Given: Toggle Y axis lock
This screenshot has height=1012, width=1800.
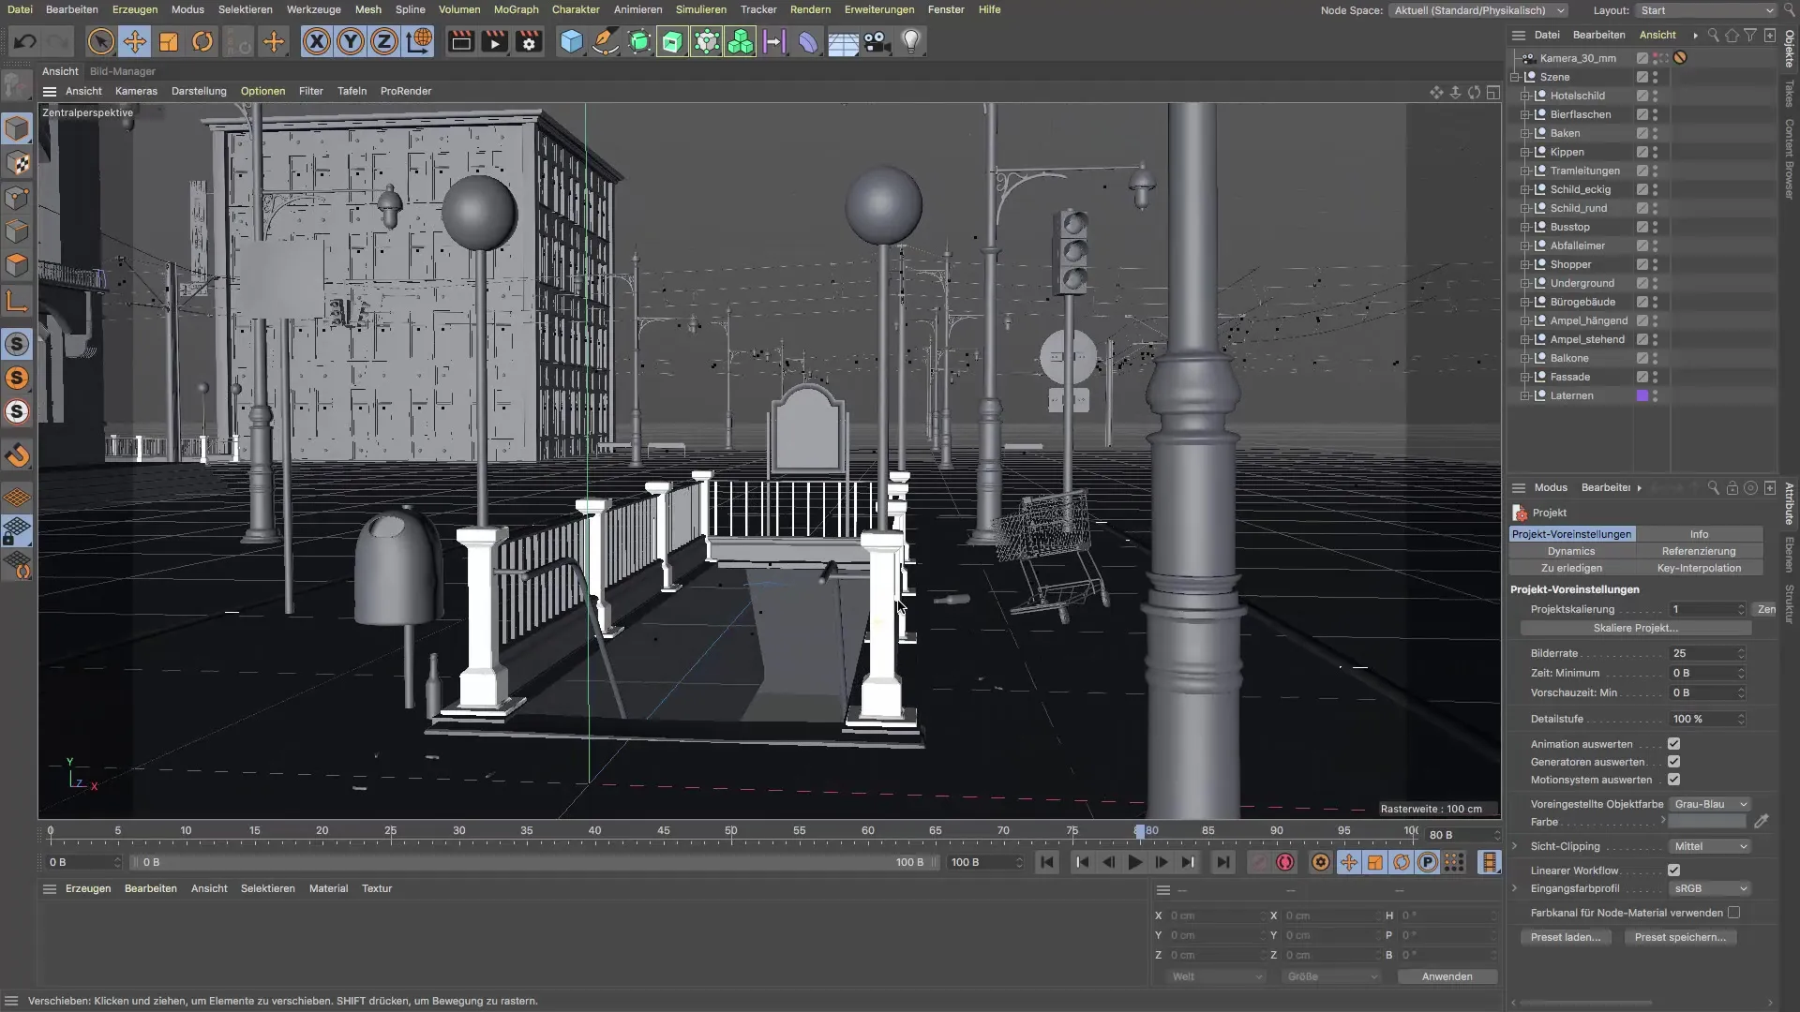Looking at the screenshot, I should 351,41.
